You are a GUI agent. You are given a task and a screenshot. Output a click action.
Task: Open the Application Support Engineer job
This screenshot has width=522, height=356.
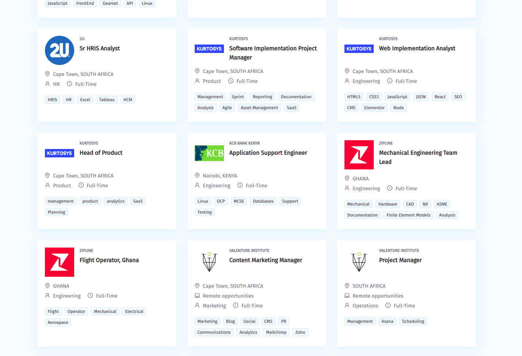click(268, 153)
